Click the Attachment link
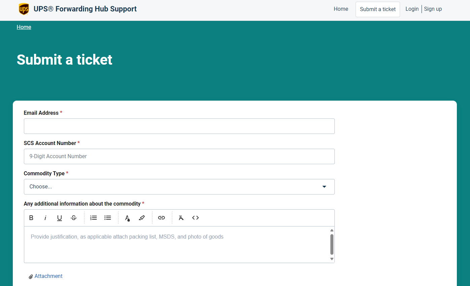 tap(48, 276)
